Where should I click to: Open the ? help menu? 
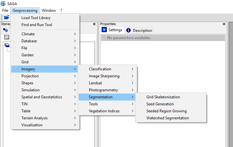pyautogui.click(x=61, y=10)
